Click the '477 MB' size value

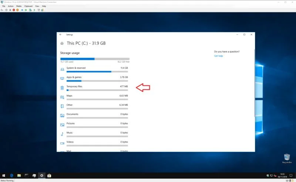124,87
